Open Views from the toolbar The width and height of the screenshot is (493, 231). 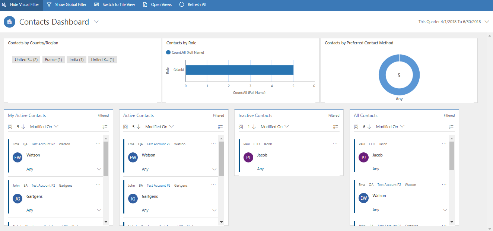(145, 5)
